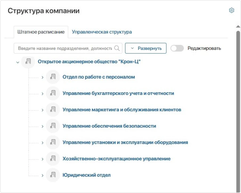Expand Управление установки и эксплуатации оборудования node

[42, 142]
